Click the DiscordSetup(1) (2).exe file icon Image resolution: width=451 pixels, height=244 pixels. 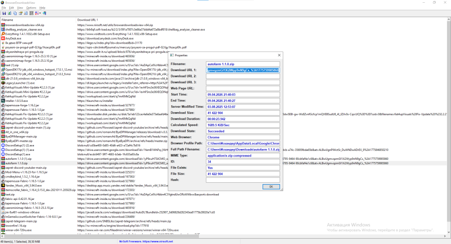[3, 145]
